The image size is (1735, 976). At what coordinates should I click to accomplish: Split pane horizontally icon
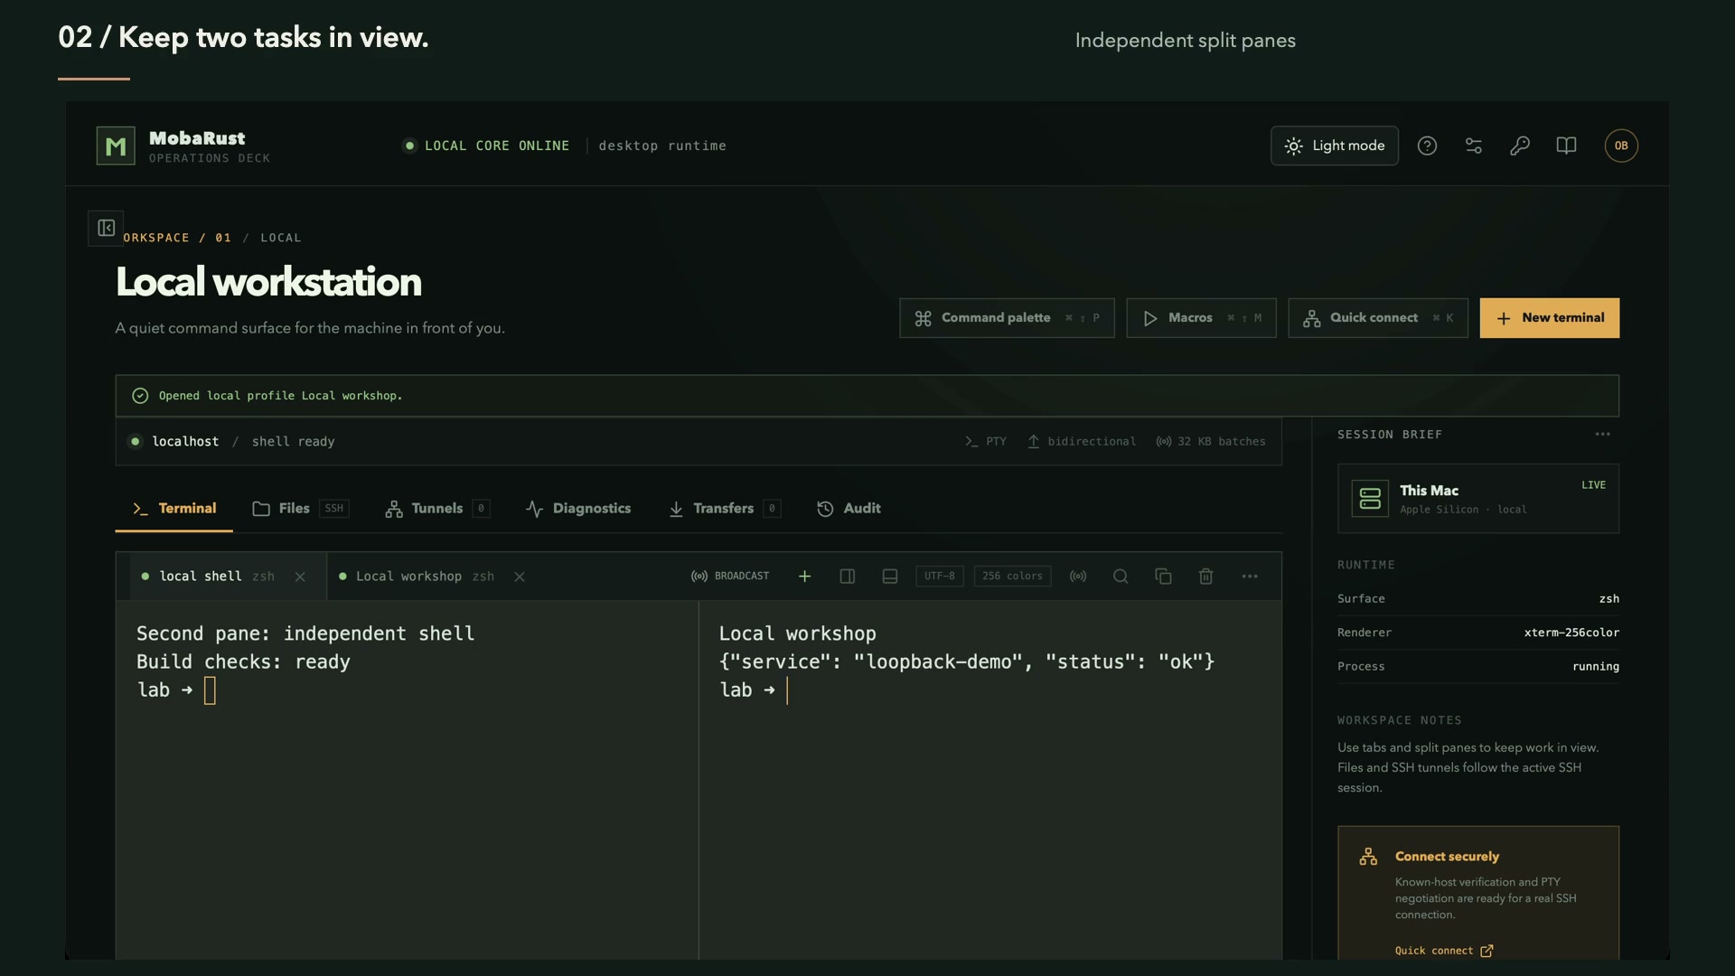890,577
